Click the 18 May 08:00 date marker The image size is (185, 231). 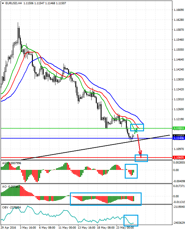[x=107, y=228]
